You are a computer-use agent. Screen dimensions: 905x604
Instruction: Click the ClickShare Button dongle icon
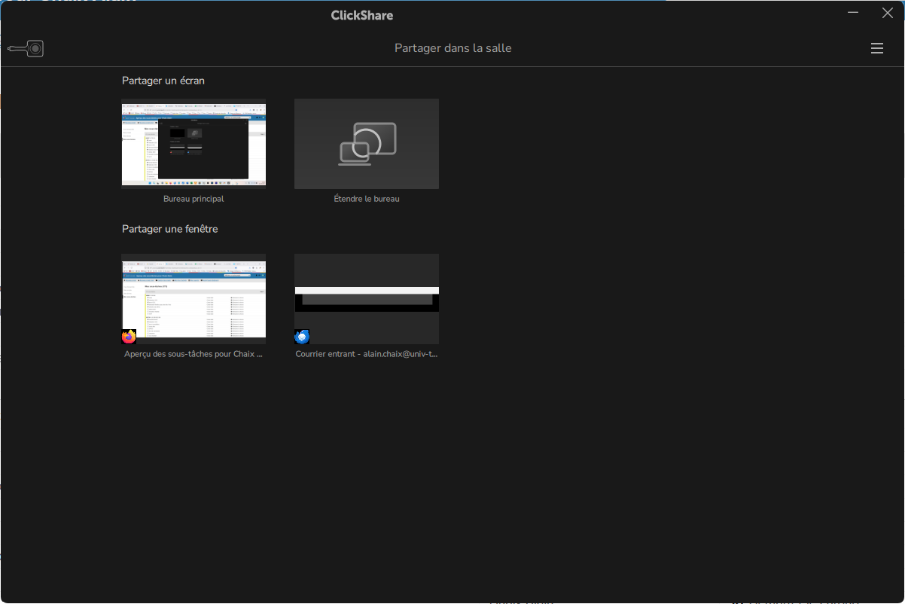point(26,48)
